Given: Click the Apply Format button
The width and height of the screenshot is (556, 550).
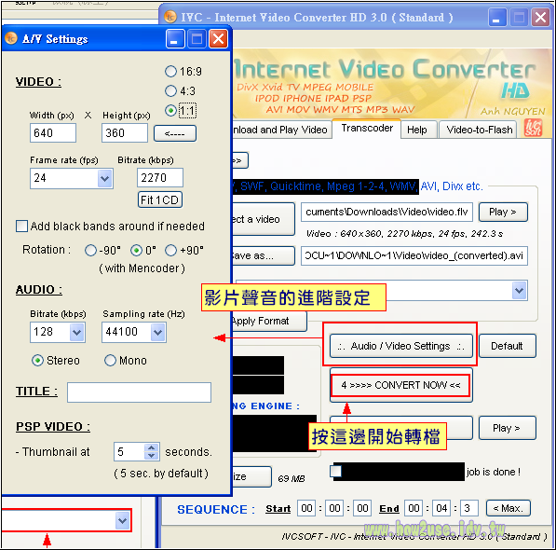Looking at the screenshot, I should click(x=269, y=321).
